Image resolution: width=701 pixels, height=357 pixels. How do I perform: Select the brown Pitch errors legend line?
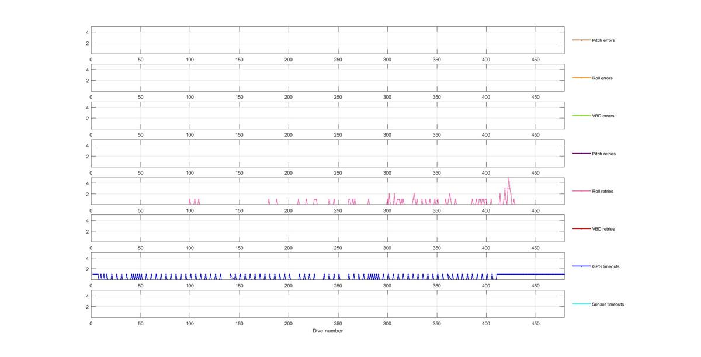tap(581, 40)
